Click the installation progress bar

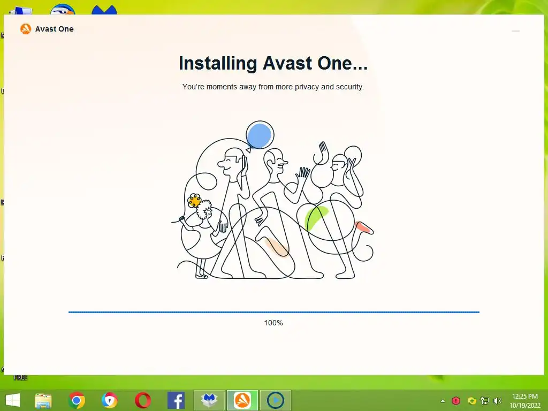coord(273,312)
